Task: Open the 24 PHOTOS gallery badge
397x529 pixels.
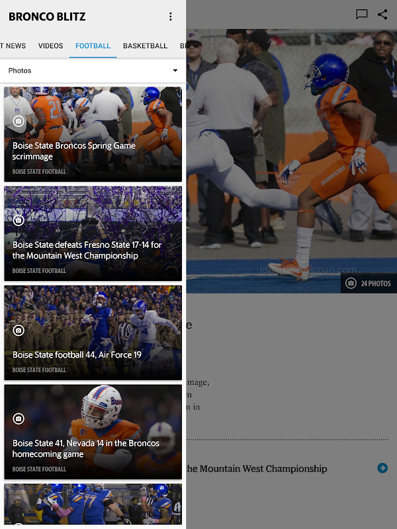Action: (369, 283)
